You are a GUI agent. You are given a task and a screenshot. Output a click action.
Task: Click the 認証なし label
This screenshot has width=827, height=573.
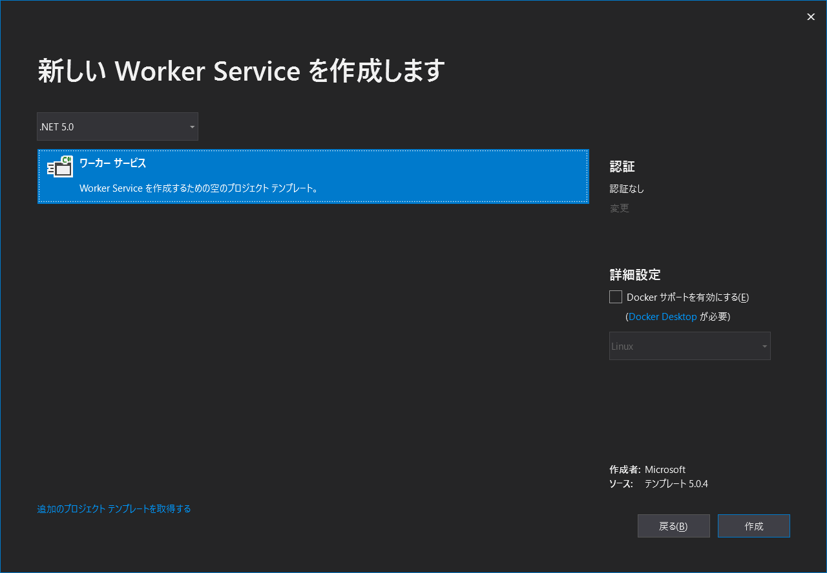(x=626, y=188)
